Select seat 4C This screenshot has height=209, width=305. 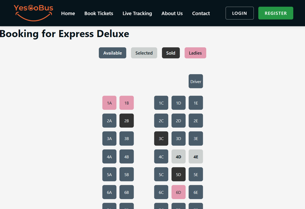coord(161,156)
